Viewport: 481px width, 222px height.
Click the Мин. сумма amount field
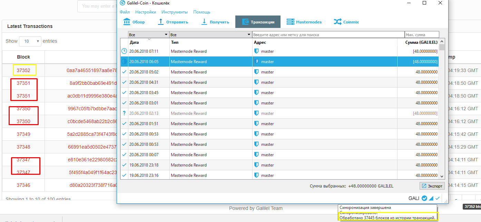click(x=422, y=35)
